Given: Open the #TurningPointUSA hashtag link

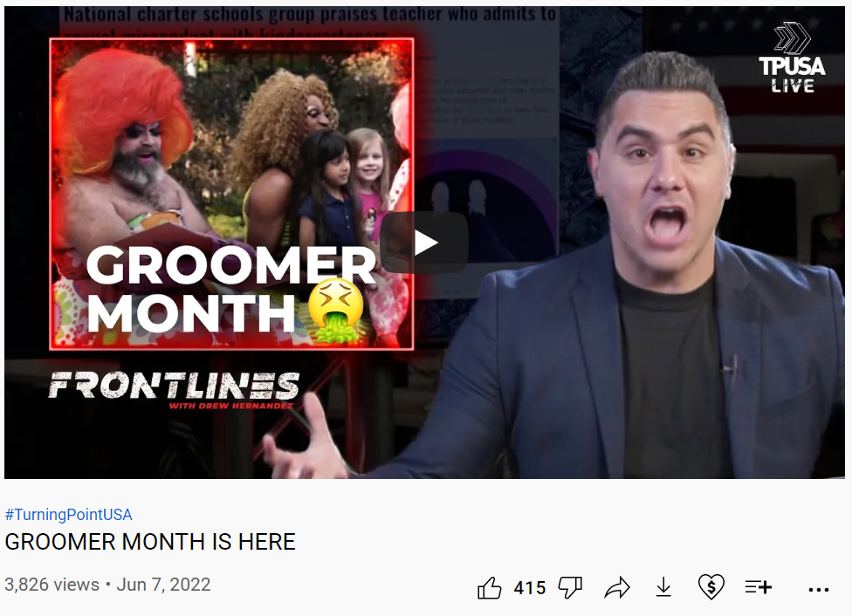Looking at the screenshot, I should click(x=68, y=515).
